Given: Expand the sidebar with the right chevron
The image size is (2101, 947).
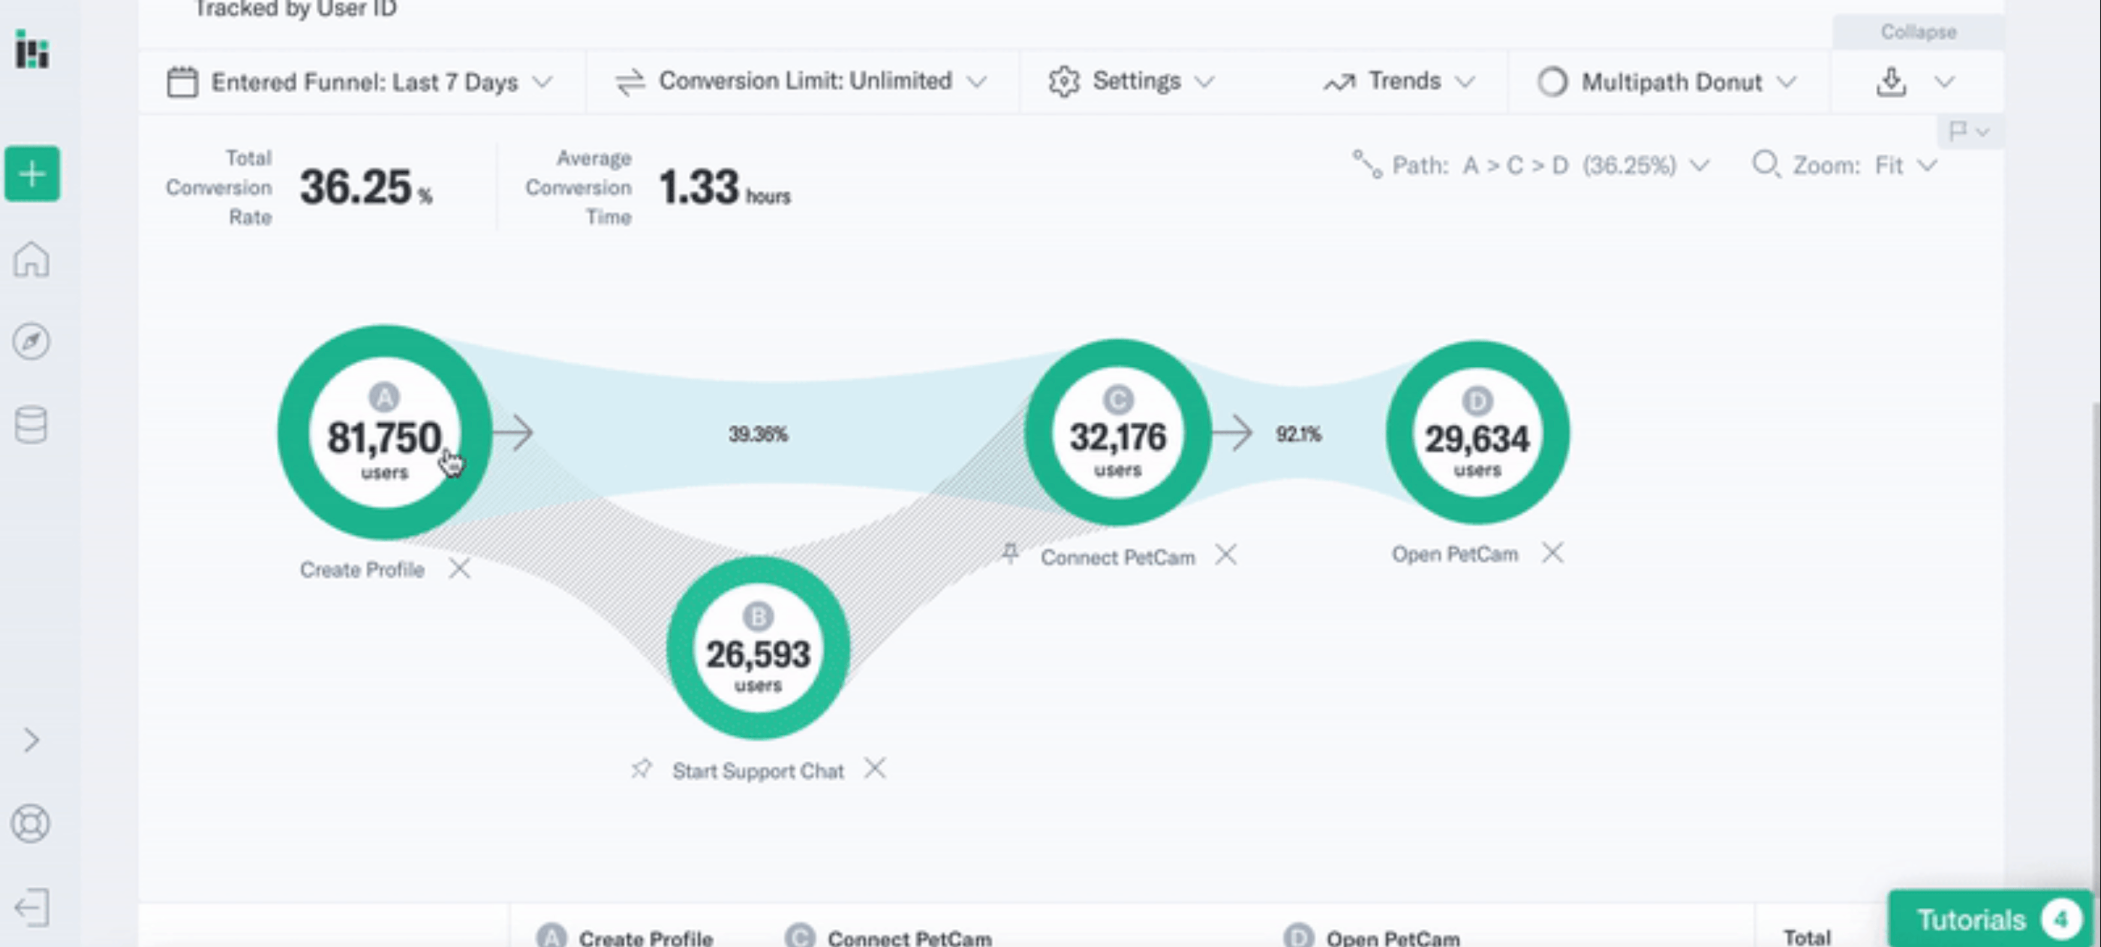Looking at the screenshot, I should click(x=31, y=740).
